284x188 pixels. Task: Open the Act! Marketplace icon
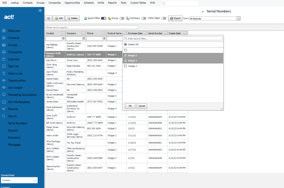4,102
